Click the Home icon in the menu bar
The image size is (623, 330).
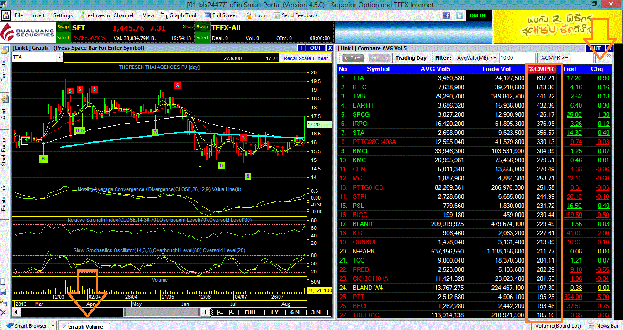click(x=6, y=15)
